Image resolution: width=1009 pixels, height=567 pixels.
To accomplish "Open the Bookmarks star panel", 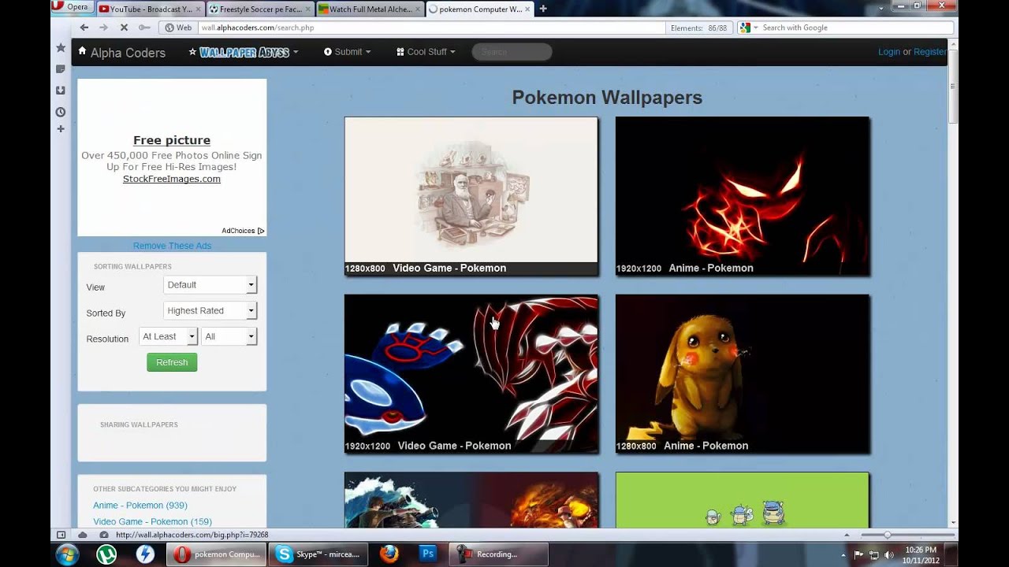I will click(x=61, y=48).
